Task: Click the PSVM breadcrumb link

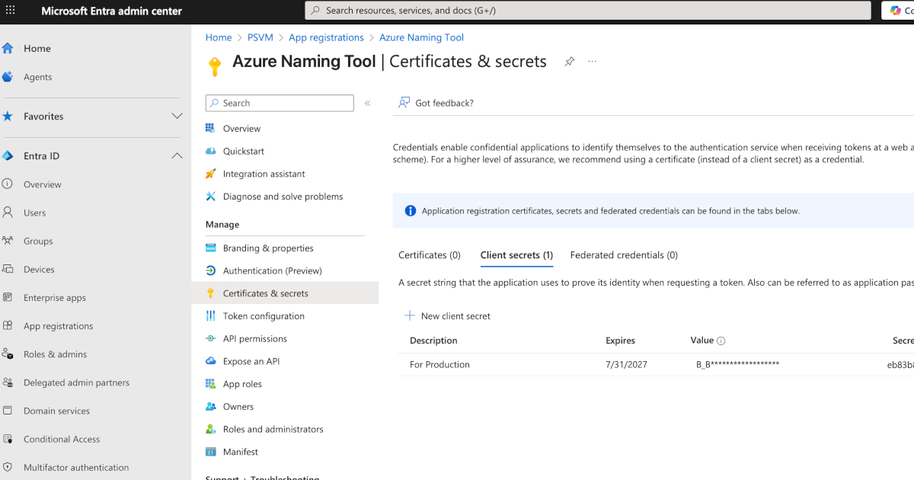Action: pos(260,37)
